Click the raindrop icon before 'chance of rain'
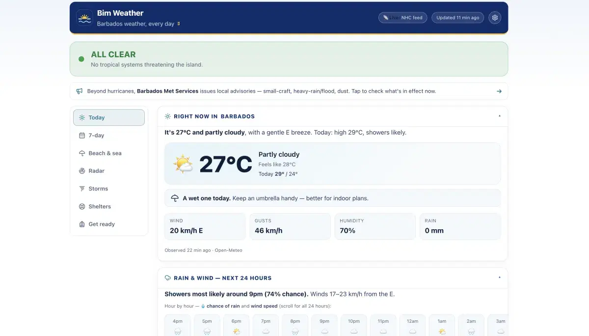 click(203, 306)
